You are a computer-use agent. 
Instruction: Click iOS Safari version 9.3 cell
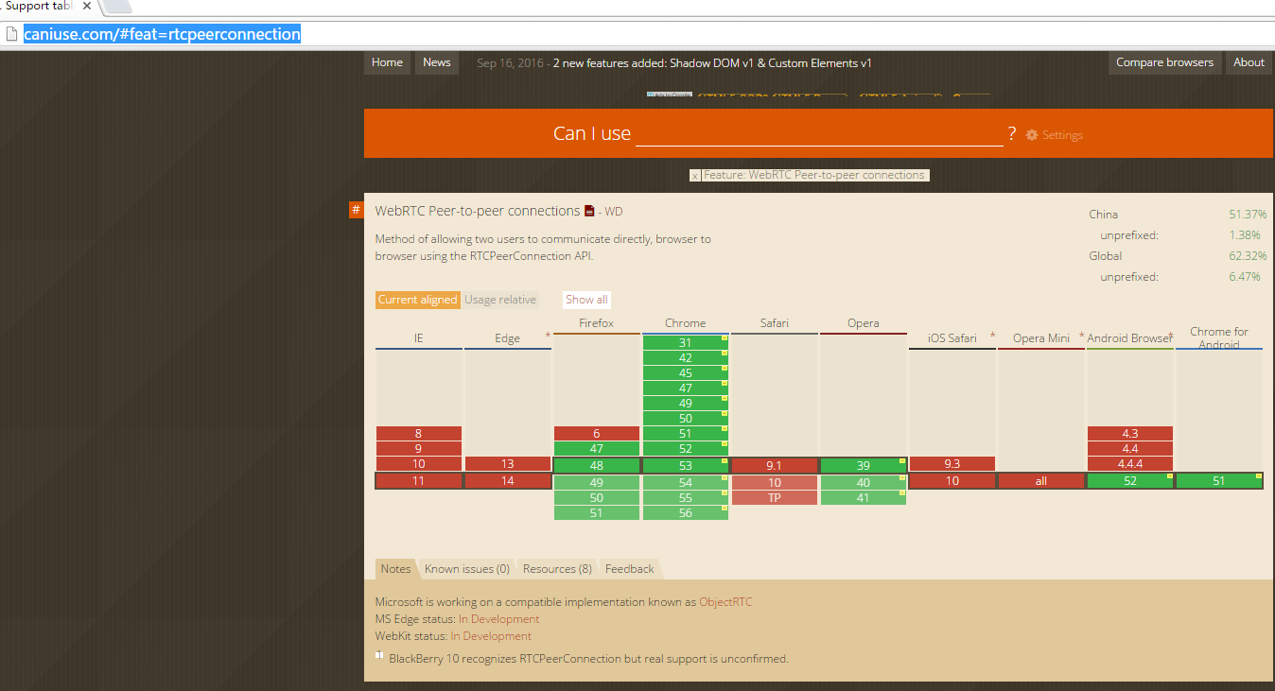(x=952, y=464)
